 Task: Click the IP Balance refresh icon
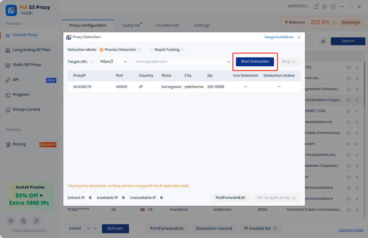(x=334, y=23)
